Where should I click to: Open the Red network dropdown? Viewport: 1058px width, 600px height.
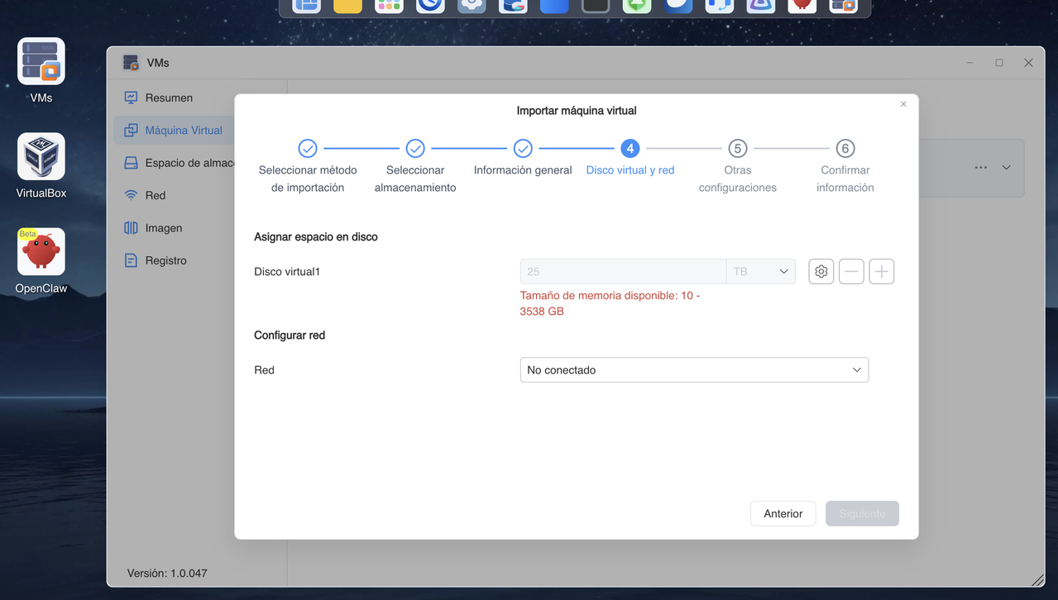tap(694, 370)
